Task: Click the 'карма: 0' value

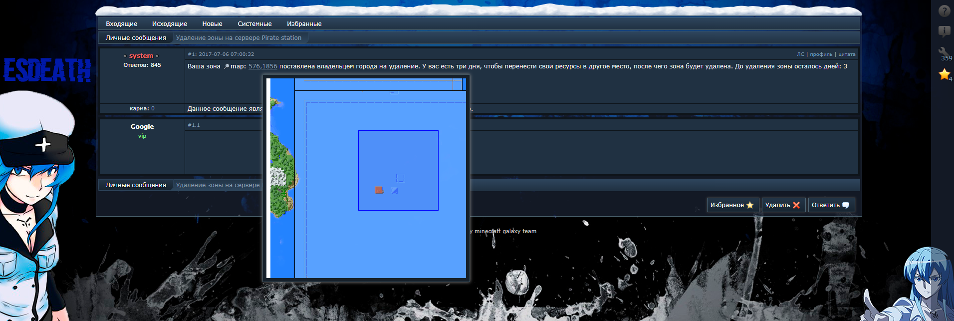Action: [x=142, y=108]
